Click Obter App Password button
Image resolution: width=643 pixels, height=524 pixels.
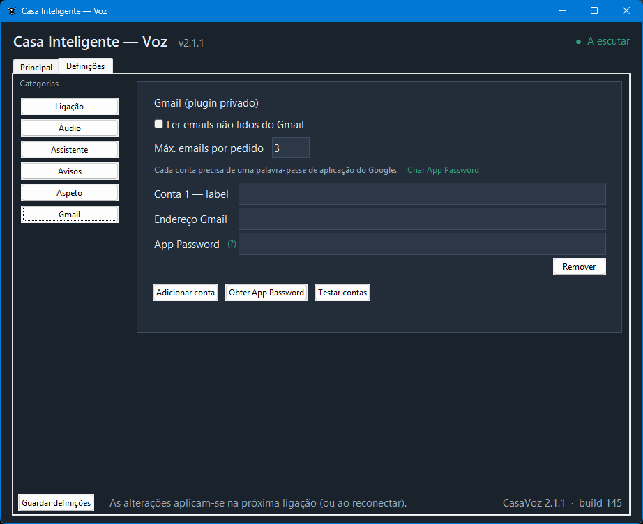pyautogui.click(x=266, y=293)
